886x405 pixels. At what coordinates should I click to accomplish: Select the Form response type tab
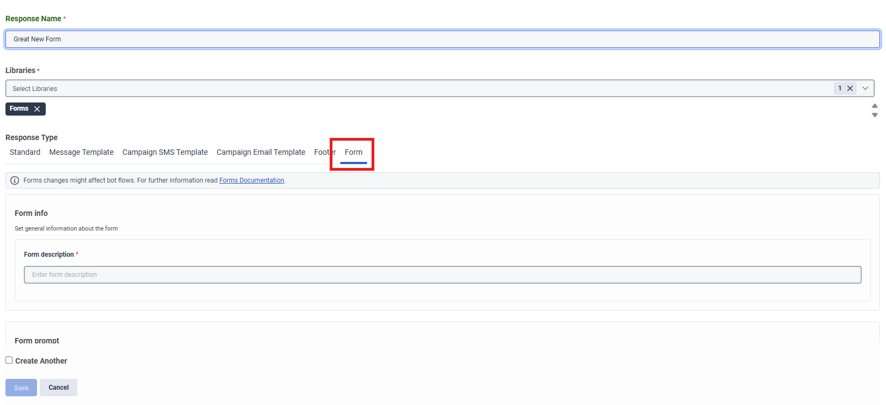point(353,152)
